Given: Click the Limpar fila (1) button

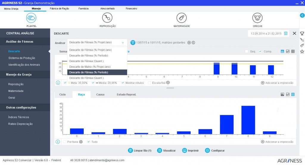Looking at the screenshot, I should 139,151.
